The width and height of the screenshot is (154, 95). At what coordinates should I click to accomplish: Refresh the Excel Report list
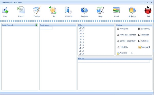pyautogui.click(x=37, y=25)
